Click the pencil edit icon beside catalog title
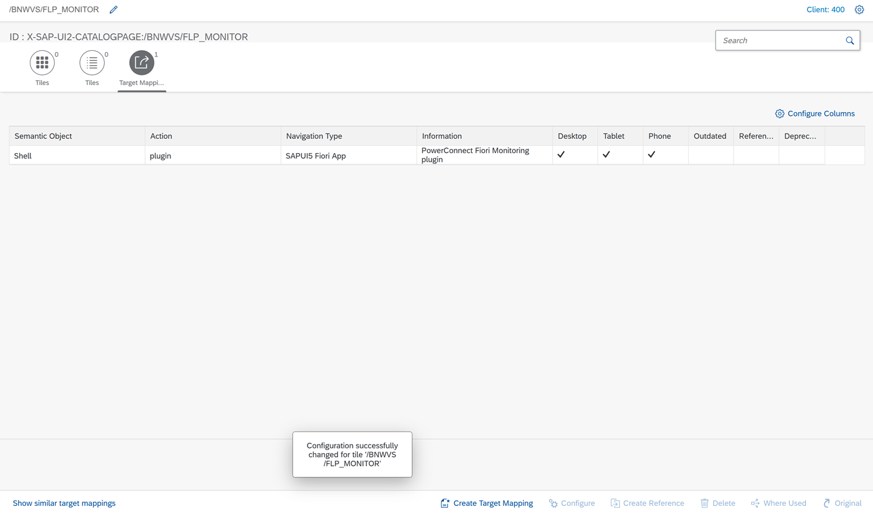The image size is (873, 514). [113, 10]
